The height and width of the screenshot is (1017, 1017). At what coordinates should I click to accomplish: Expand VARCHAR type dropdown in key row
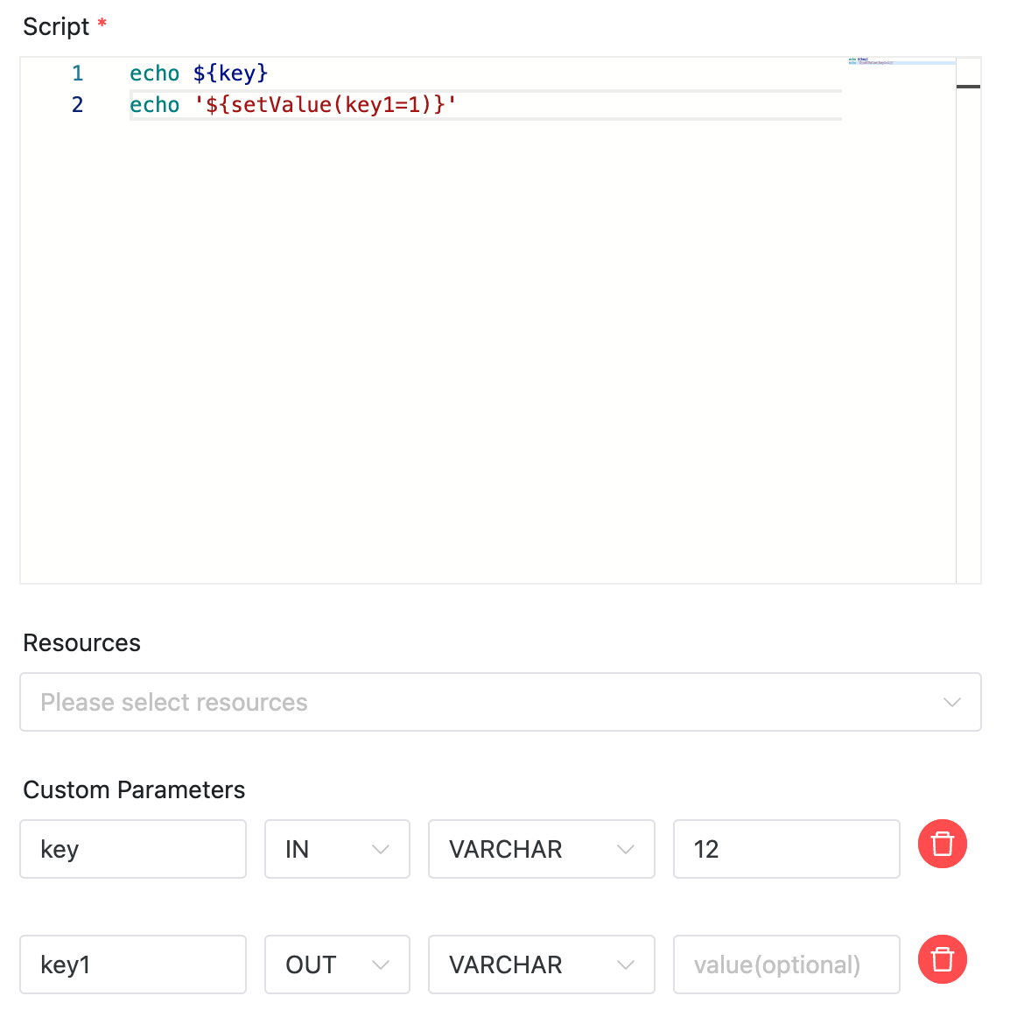(x=541, y=849)
